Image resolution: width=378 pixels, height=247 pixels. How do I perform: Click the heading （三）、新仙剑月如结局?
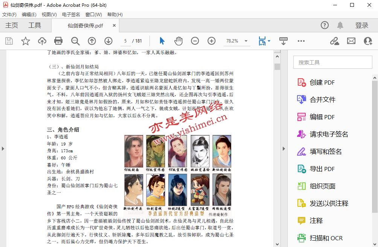73,67
